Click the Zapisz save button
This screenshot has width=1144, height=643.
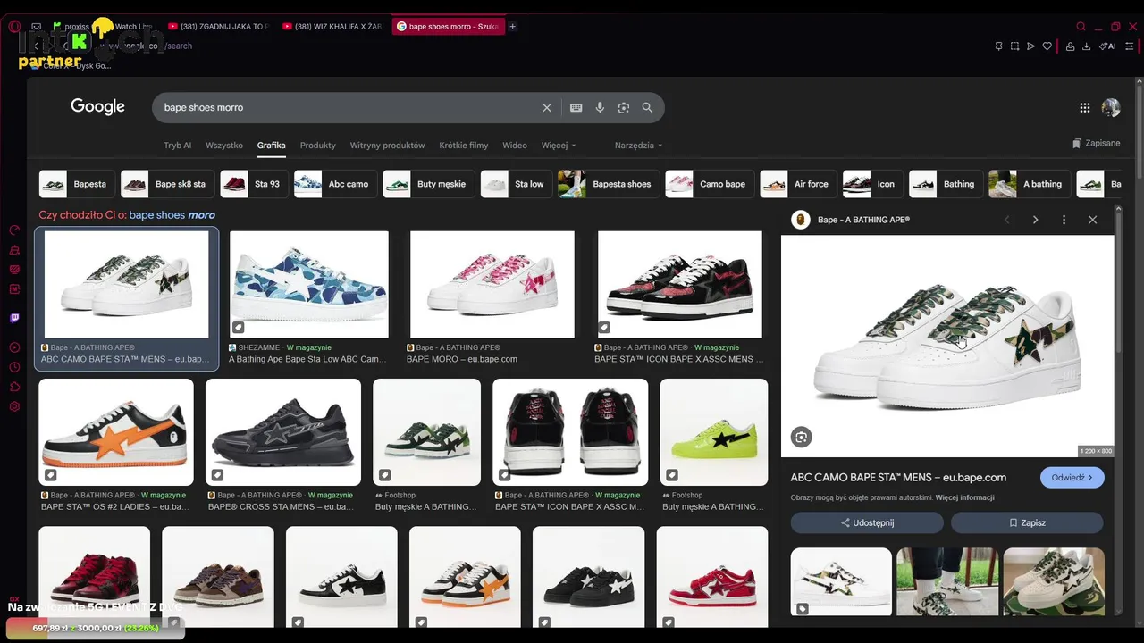click(1027, 522)
